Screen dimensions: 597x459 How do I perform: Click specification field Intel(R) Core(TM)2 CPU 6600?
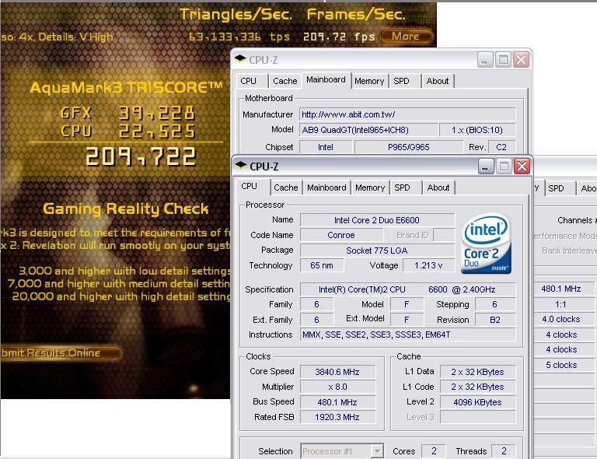pyautogui.click(x=407, y=289)
